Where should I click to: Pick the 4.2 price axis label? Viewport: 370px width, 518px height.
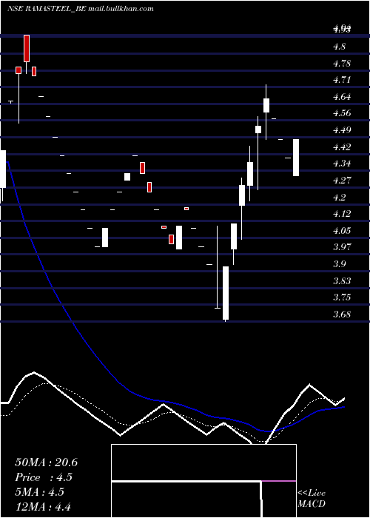(339, 198)
